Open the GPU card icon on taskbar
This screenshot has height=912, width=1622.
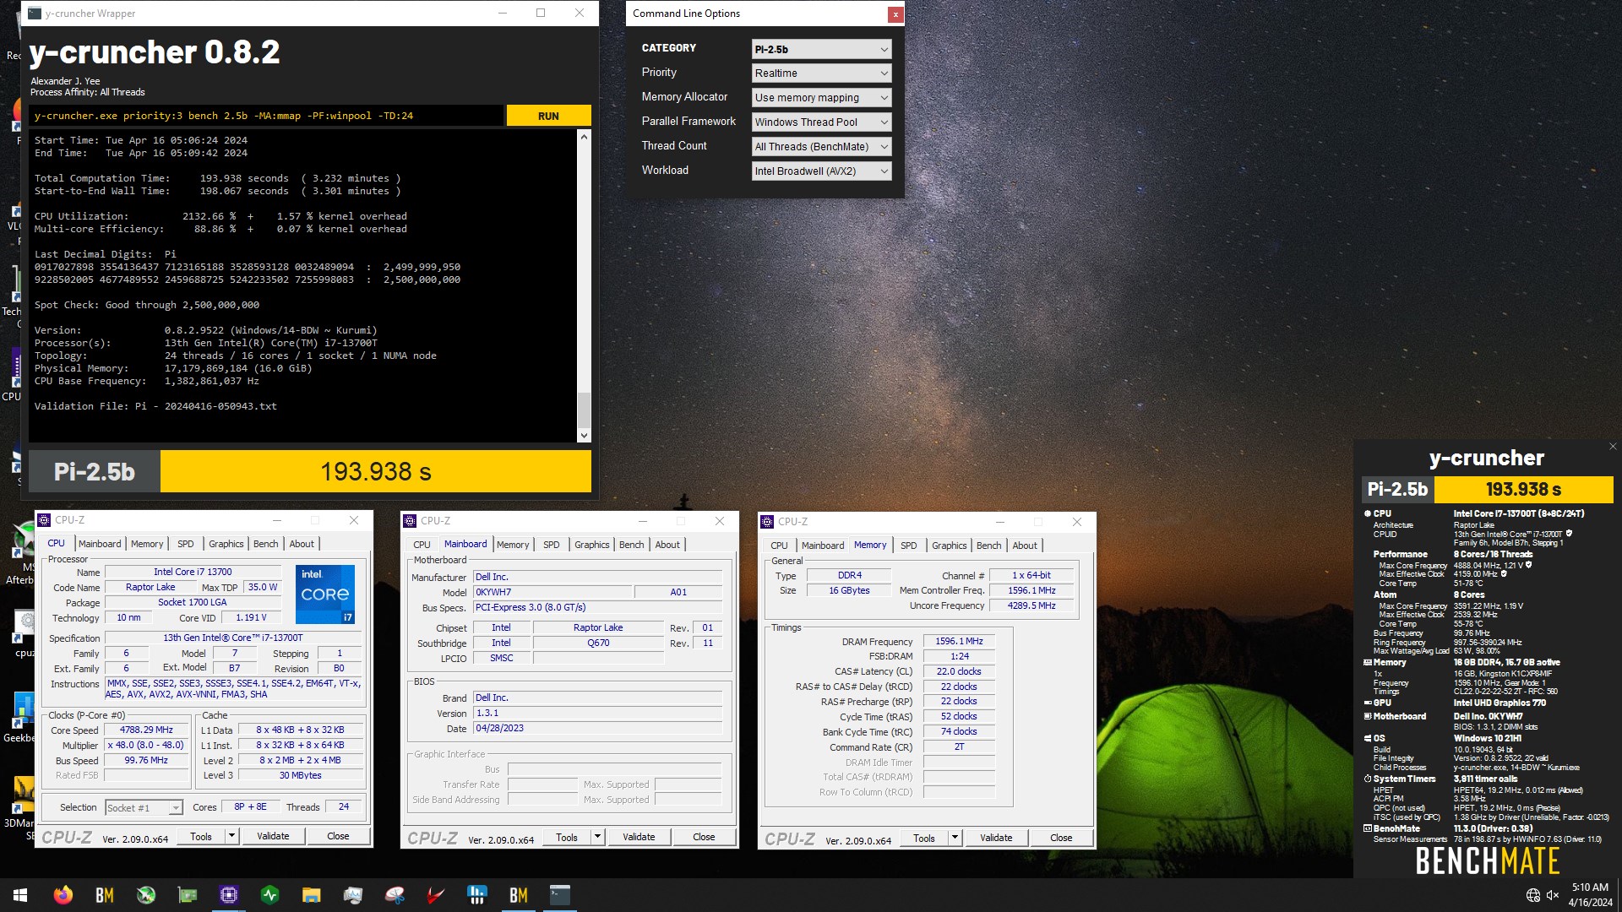188,895
